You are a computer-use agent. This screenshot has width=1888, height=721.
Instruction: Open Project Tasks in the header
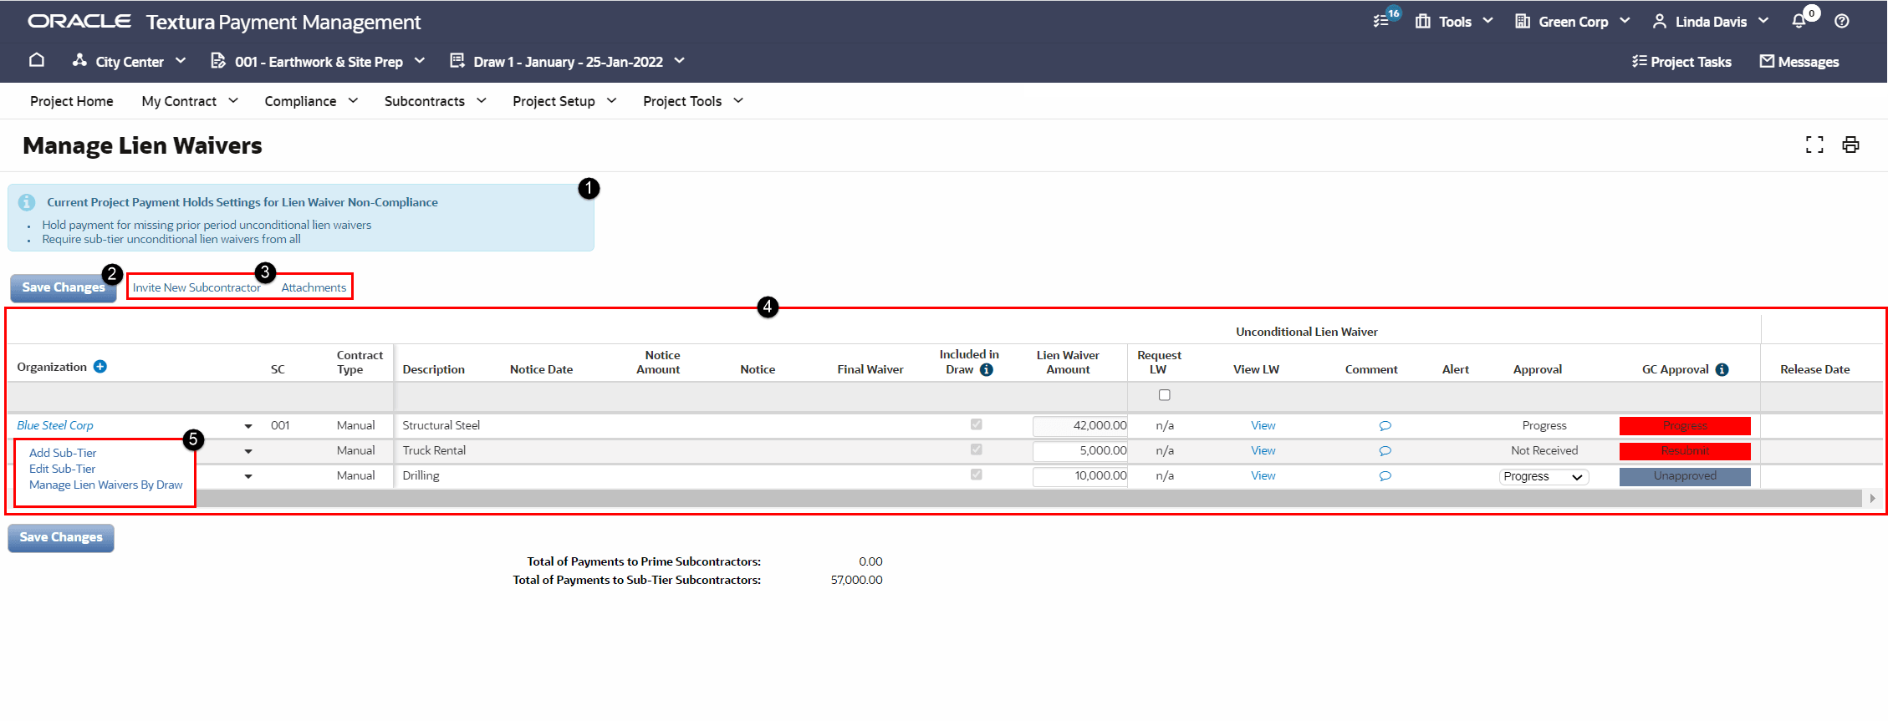(x=1681, y=62)
